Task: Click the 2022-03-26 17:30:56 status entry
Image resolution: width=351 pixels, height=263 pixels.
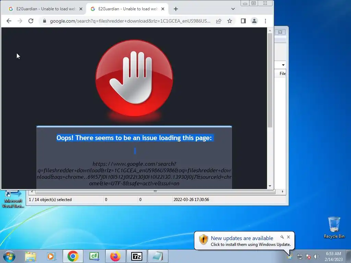Action: pyautogui.click(x=191, y=200)
